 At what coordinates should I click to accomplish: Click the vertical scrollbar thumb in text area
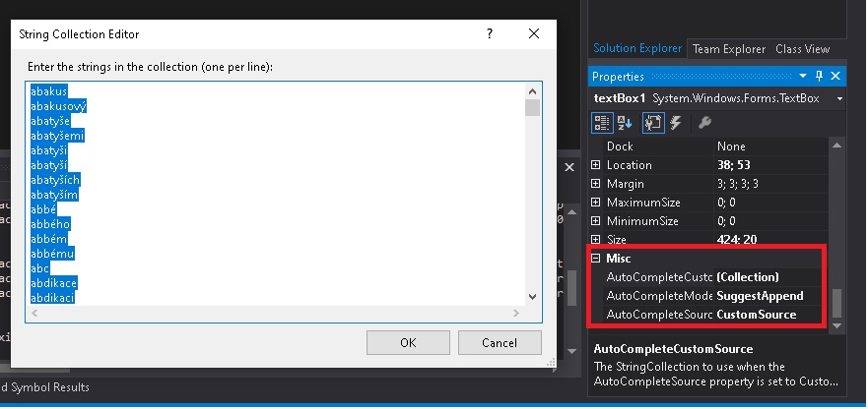[x=533, y=108]
